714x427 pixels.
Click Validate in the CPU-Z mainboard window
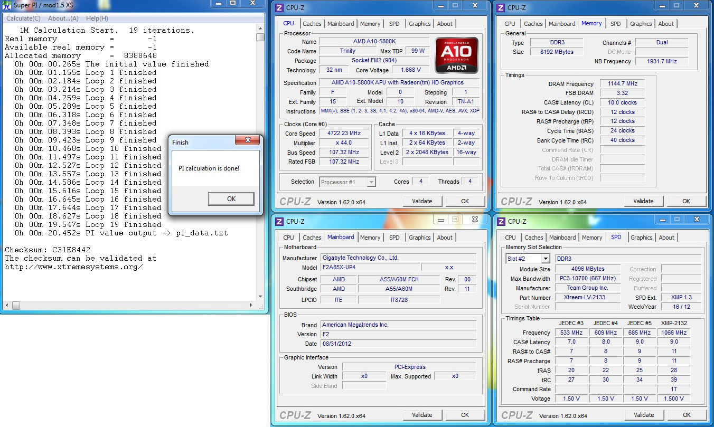(422, 415)
